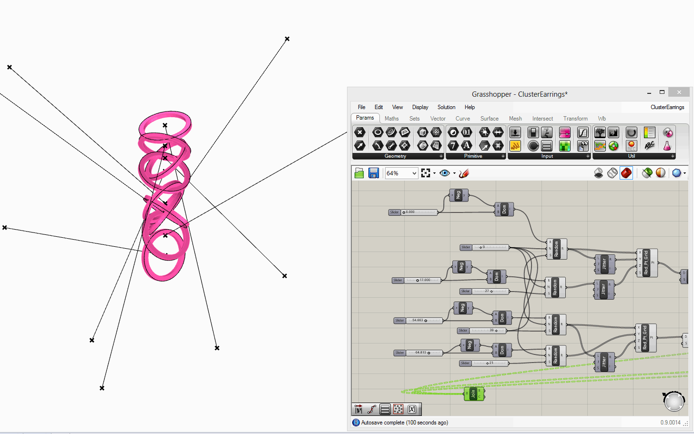The image size is (694, 434).
Task: Open the Display menu
Action: [x=420, y=107]
